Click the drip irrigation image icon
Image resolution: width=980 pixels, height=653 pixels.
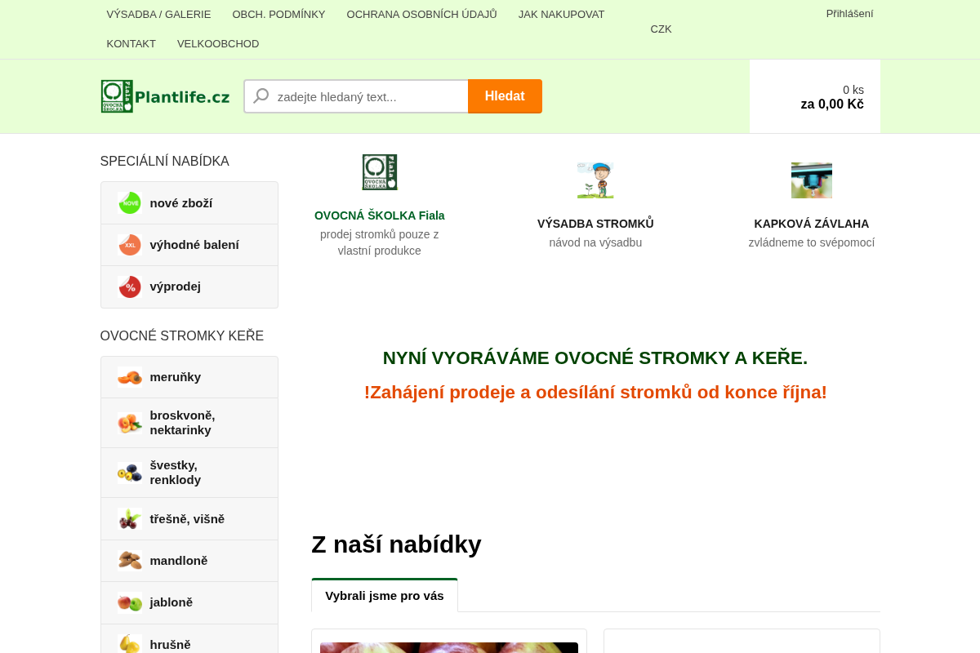point(812,180)
